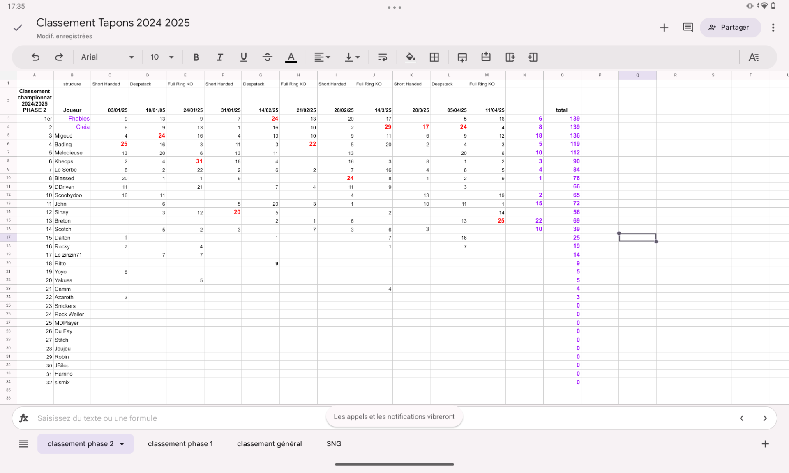Open the cell borders tool
789x473 pixels.
[x=434, y=57]
